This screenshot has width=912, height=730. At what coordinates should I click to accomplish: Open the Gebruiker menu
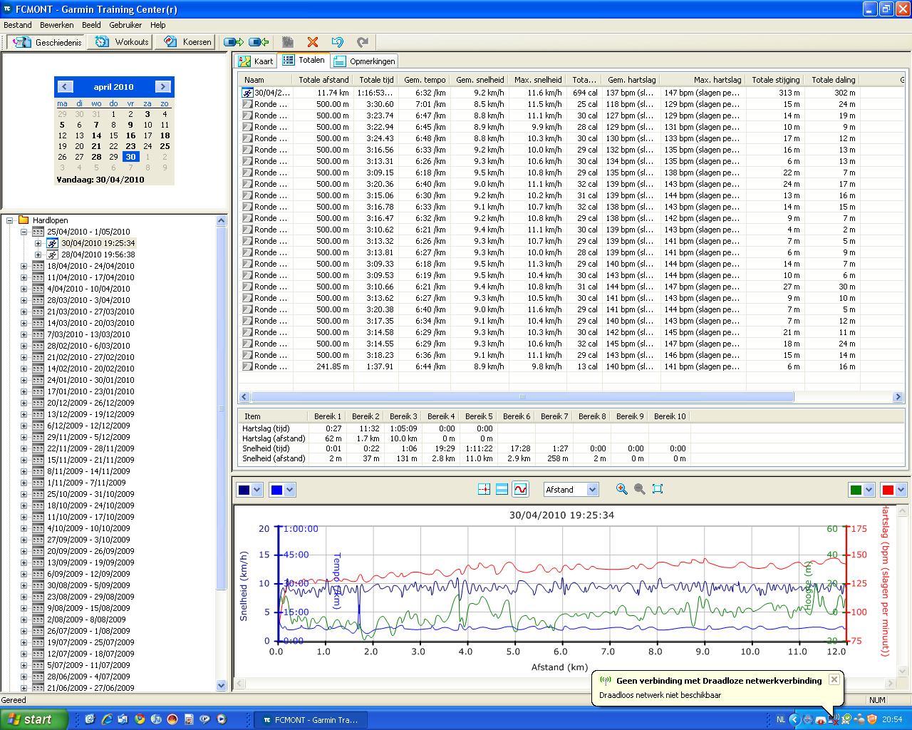pyautogui.click(x=125, y=25)
